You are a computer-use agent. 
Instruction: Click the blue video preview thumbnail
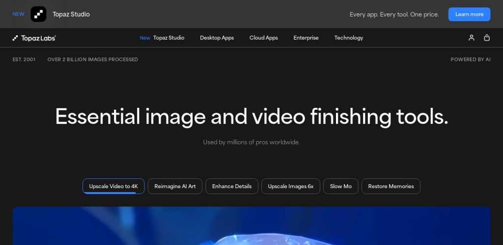(251, 226)
